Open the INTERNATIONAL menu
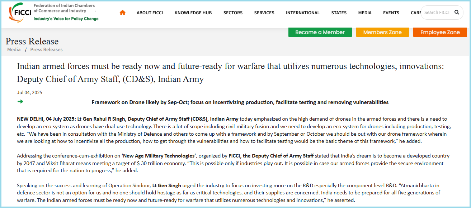The image size is (471, 208). tap(302, 13)
